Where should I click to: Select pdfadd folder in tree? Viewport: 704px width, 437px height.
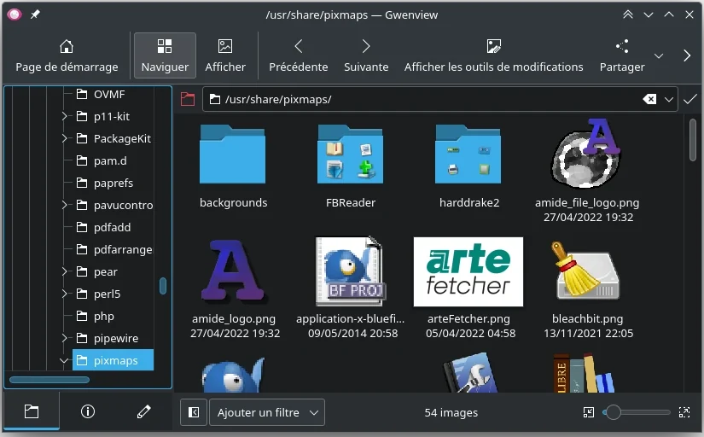tap(112, 227)
